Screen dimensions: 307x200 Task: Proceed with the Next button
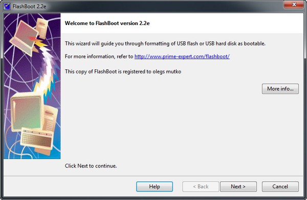(238, 187)
